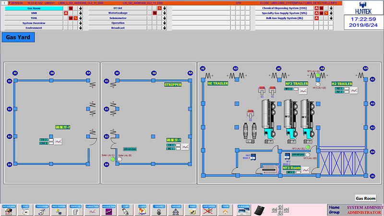Toggle the red A alarm flag for VMB

click(66, 13)
